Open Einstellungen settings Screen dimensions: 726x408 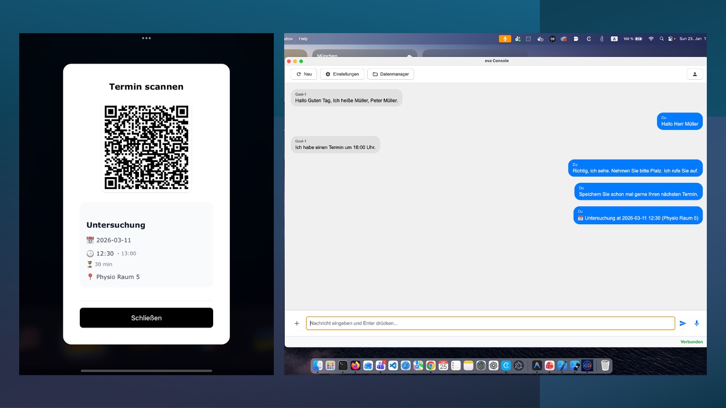tap(342, 74)
